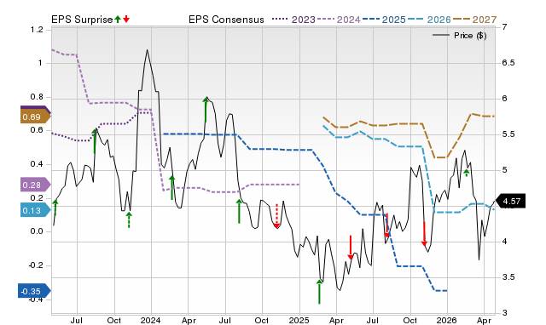Image resolution: width=546 pixels, height=325 pixels.
Task: Click the Apr x-axis label right after 2026
Action: [484, 320]
